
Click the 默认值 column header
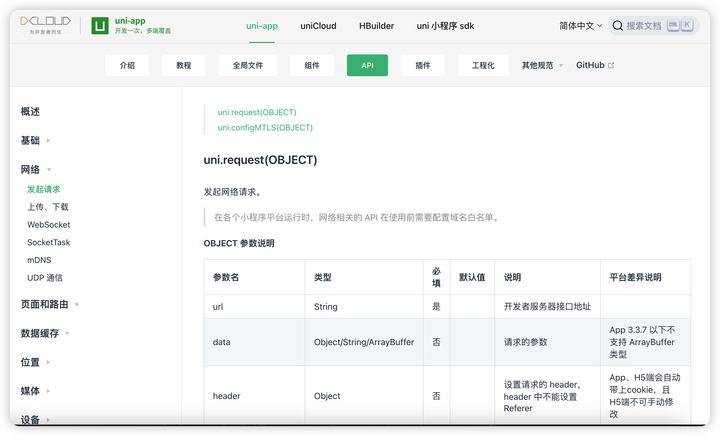[472, 277]
